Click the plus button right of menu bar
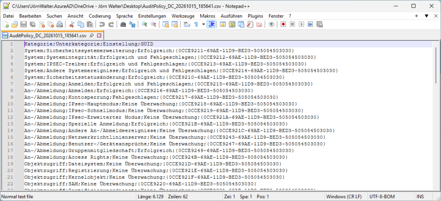The image size is (441, 201). point(416,16)
